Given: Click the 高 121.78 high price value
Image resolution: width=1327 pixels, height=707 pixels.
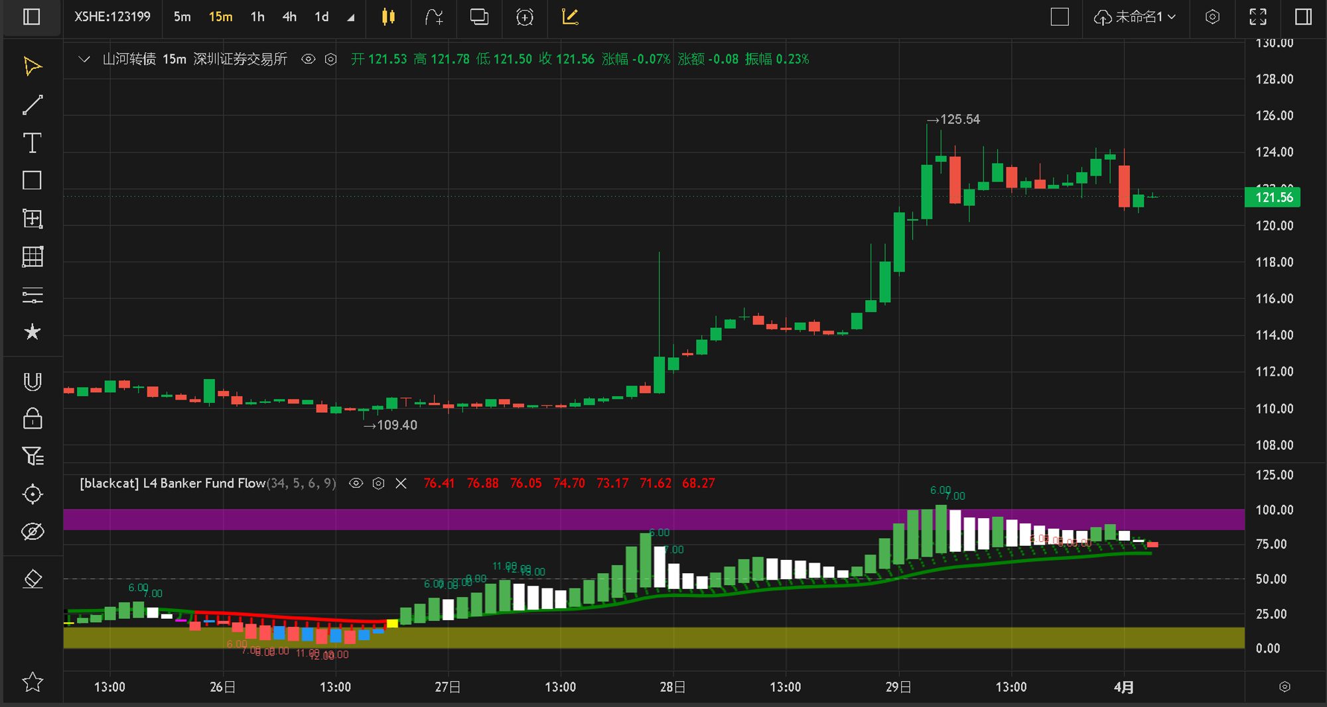Looking at the screenshot, I should click(x=441, y=59).
